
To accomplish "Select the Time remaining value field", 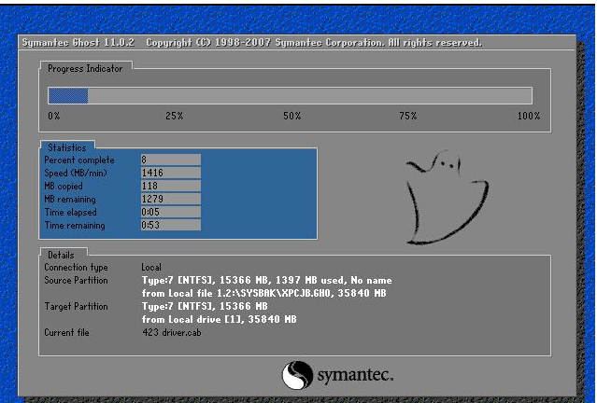I will 170,225.
